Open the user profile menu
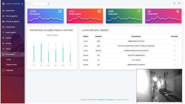 point(180,3)
